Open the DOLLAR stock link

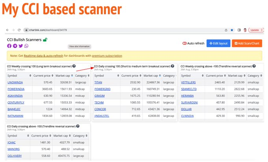coord(186,109)
